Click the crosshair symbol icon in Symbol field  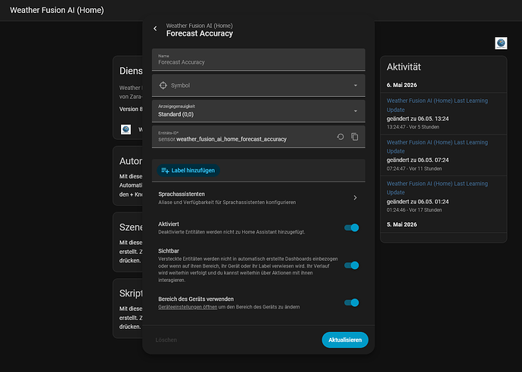[x=163, y=85]
